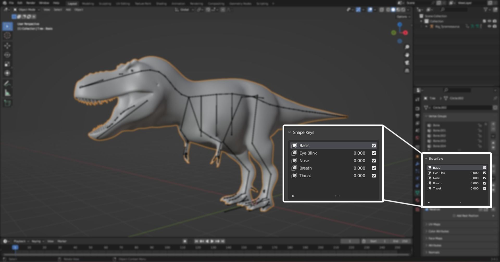
Task: Open the Global transform orientation dropdown
Action: 184,10
